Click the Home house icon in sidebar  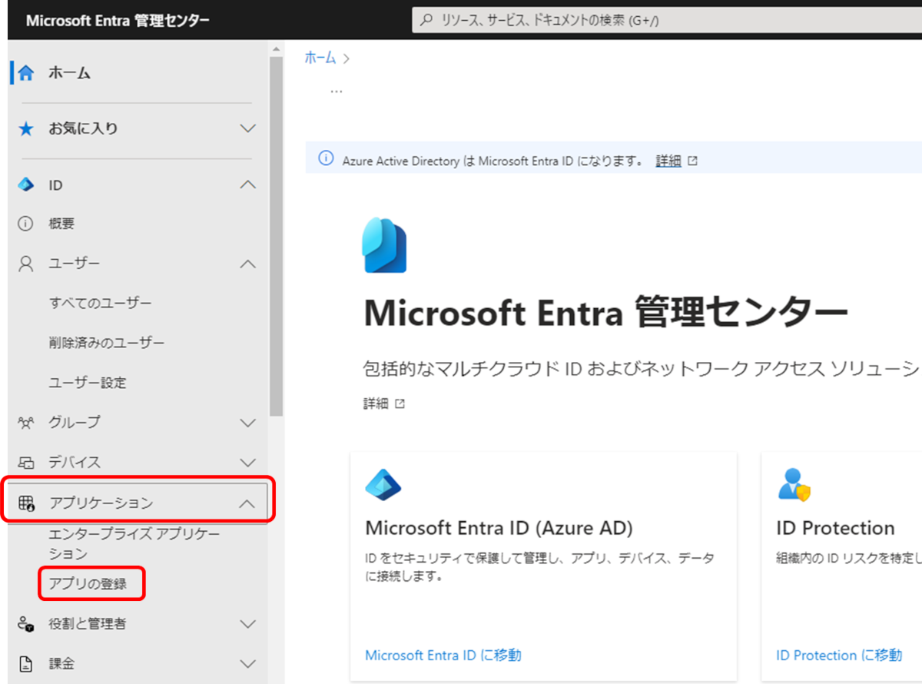pyautogui.click(x=26, y=74)
